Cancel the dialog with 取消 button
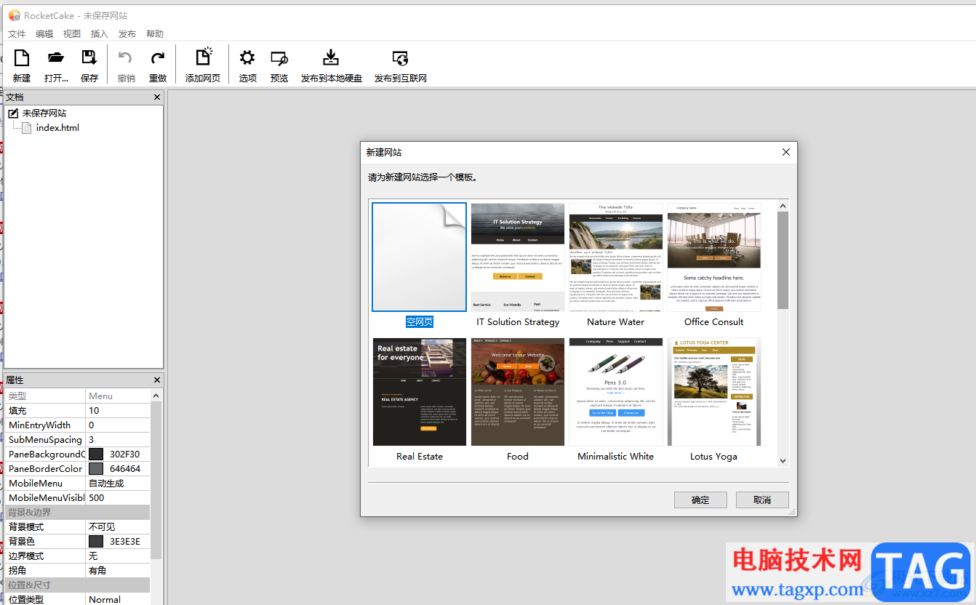This screenshot has height=605, width=976. 762,500
